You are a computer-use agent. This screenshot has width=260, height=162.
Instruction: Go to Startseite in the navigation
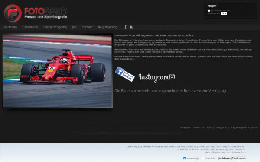point(10,27)
